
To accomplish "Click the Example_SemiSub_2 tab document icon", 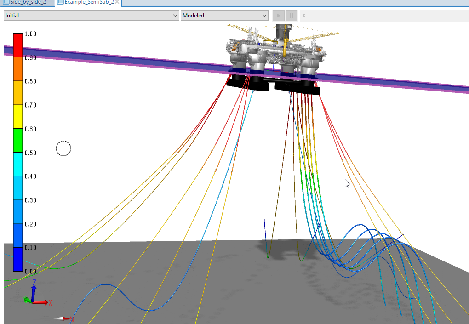I will click(x=60, y=2).
